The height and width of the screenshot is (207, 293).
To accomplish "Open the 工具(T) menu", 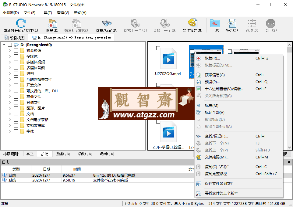I will pyautogui.click(x=46, y=13).
